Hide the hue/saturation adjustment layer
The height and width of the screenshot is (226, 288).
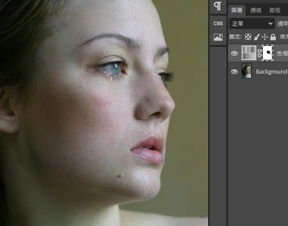pyautogui.click(x=234, y=54)
